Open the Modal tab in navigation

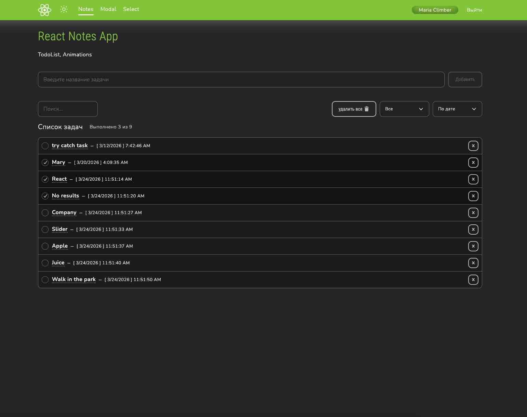(x=108, y=9)
